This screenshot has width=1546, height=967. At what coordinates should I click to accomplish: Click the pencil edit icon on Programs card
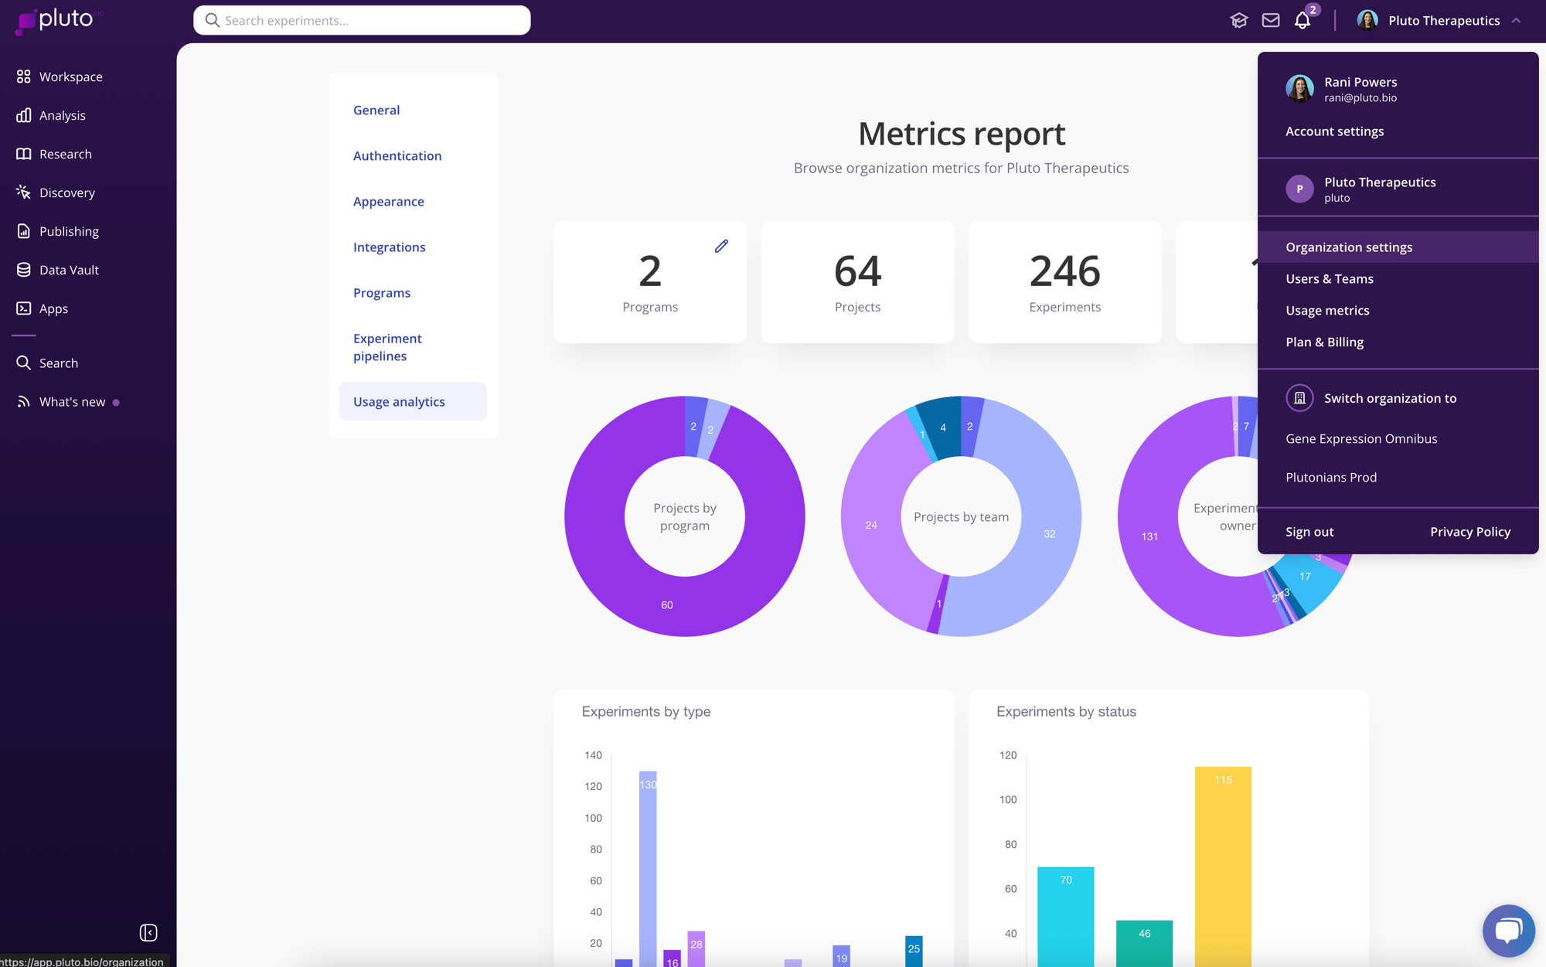(721, 246)
